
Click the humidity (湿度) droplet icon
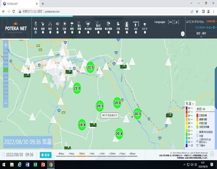pos(43,24)
